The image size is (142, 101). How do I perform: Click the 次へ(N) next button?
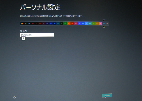107,95
